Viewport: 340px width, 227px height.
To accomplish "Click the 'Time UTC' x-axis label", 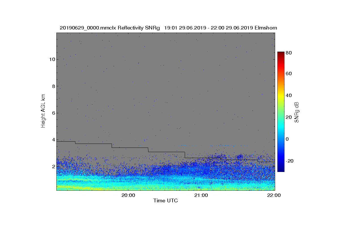I will point(166,201).
